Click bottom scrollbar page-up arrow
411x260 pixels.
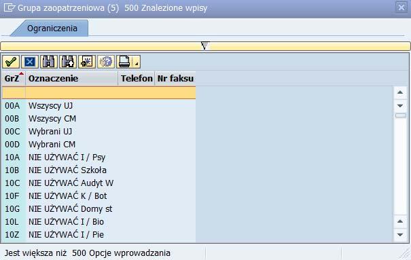[x=400, y=221]
